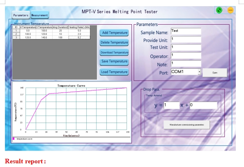Click the Open port button

[215, 72]
